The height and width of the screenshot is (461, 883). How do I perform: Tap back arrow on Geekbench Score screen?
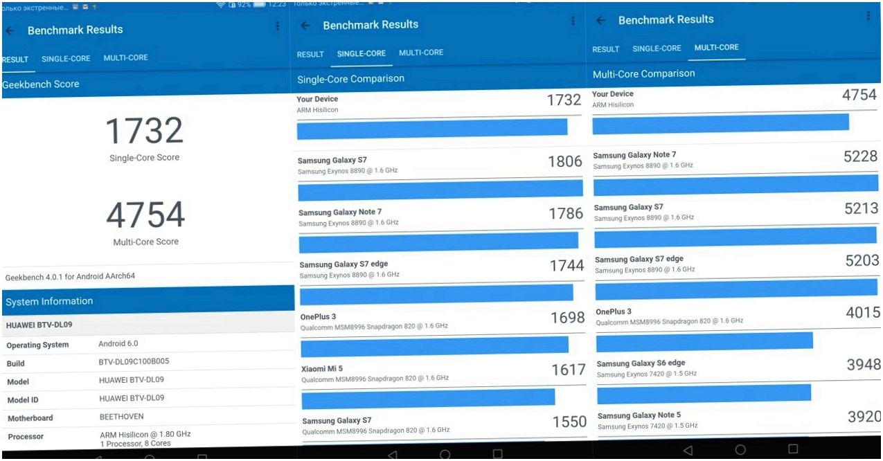click(10, 31)
